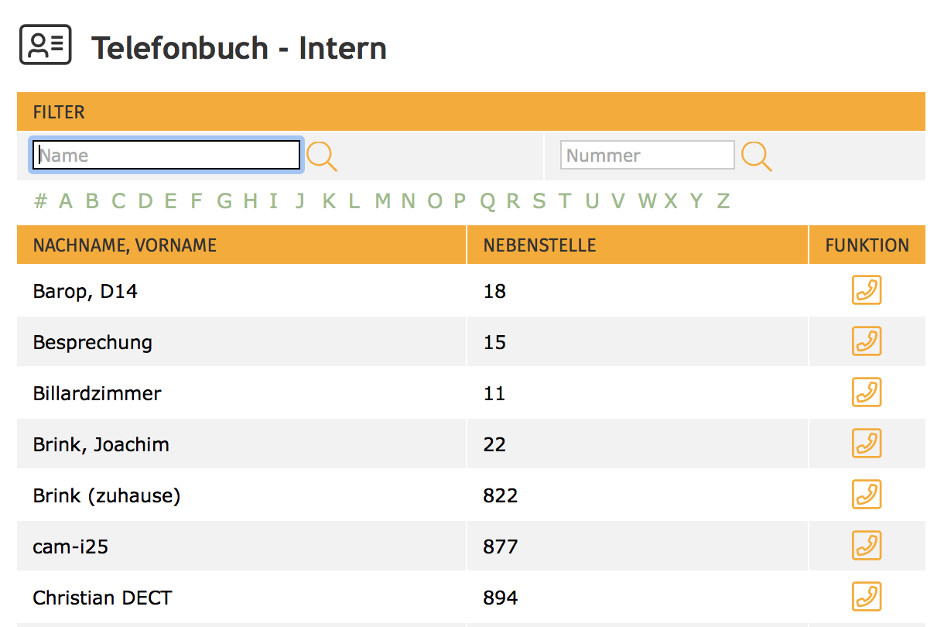Click the Nebenstelle column header
The height and width of the screenshot is (627, 944).
click(x=539, y=245)
